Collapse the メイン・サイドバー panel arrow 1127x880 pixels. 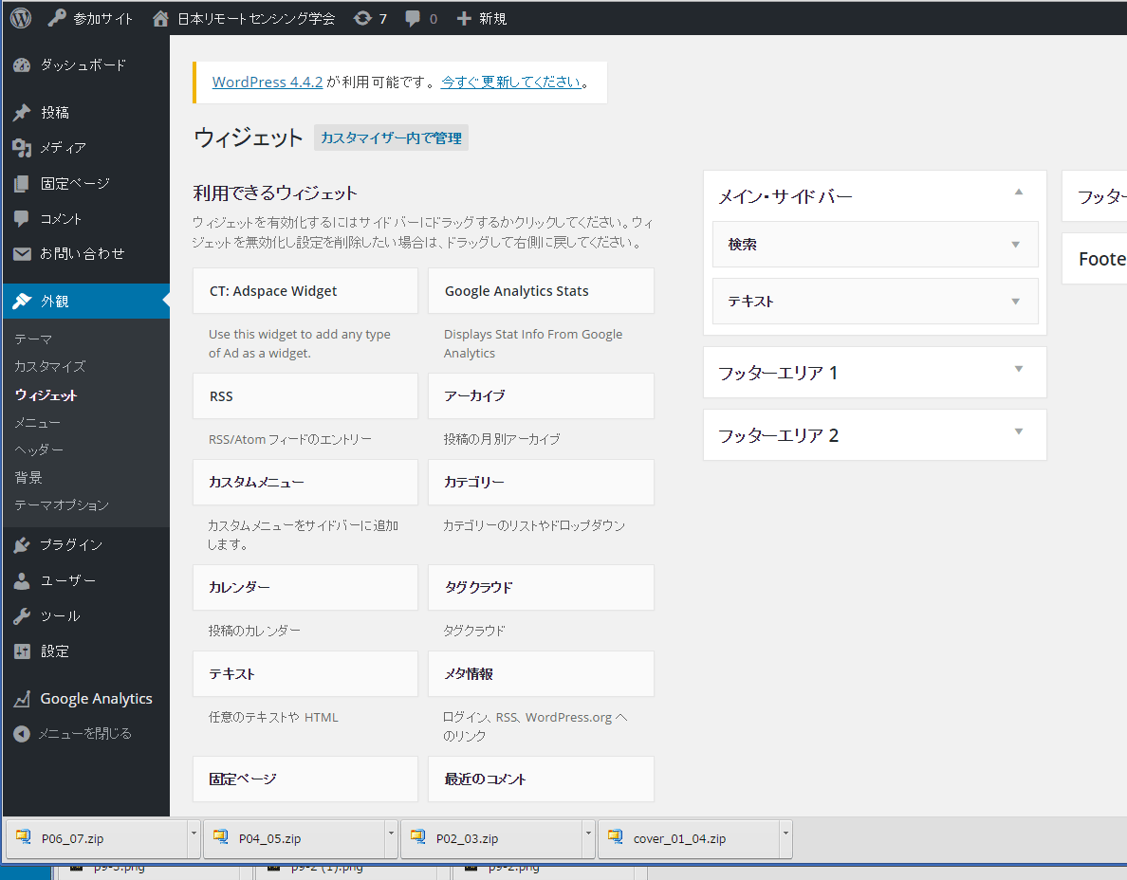(x=1019, y=192)
